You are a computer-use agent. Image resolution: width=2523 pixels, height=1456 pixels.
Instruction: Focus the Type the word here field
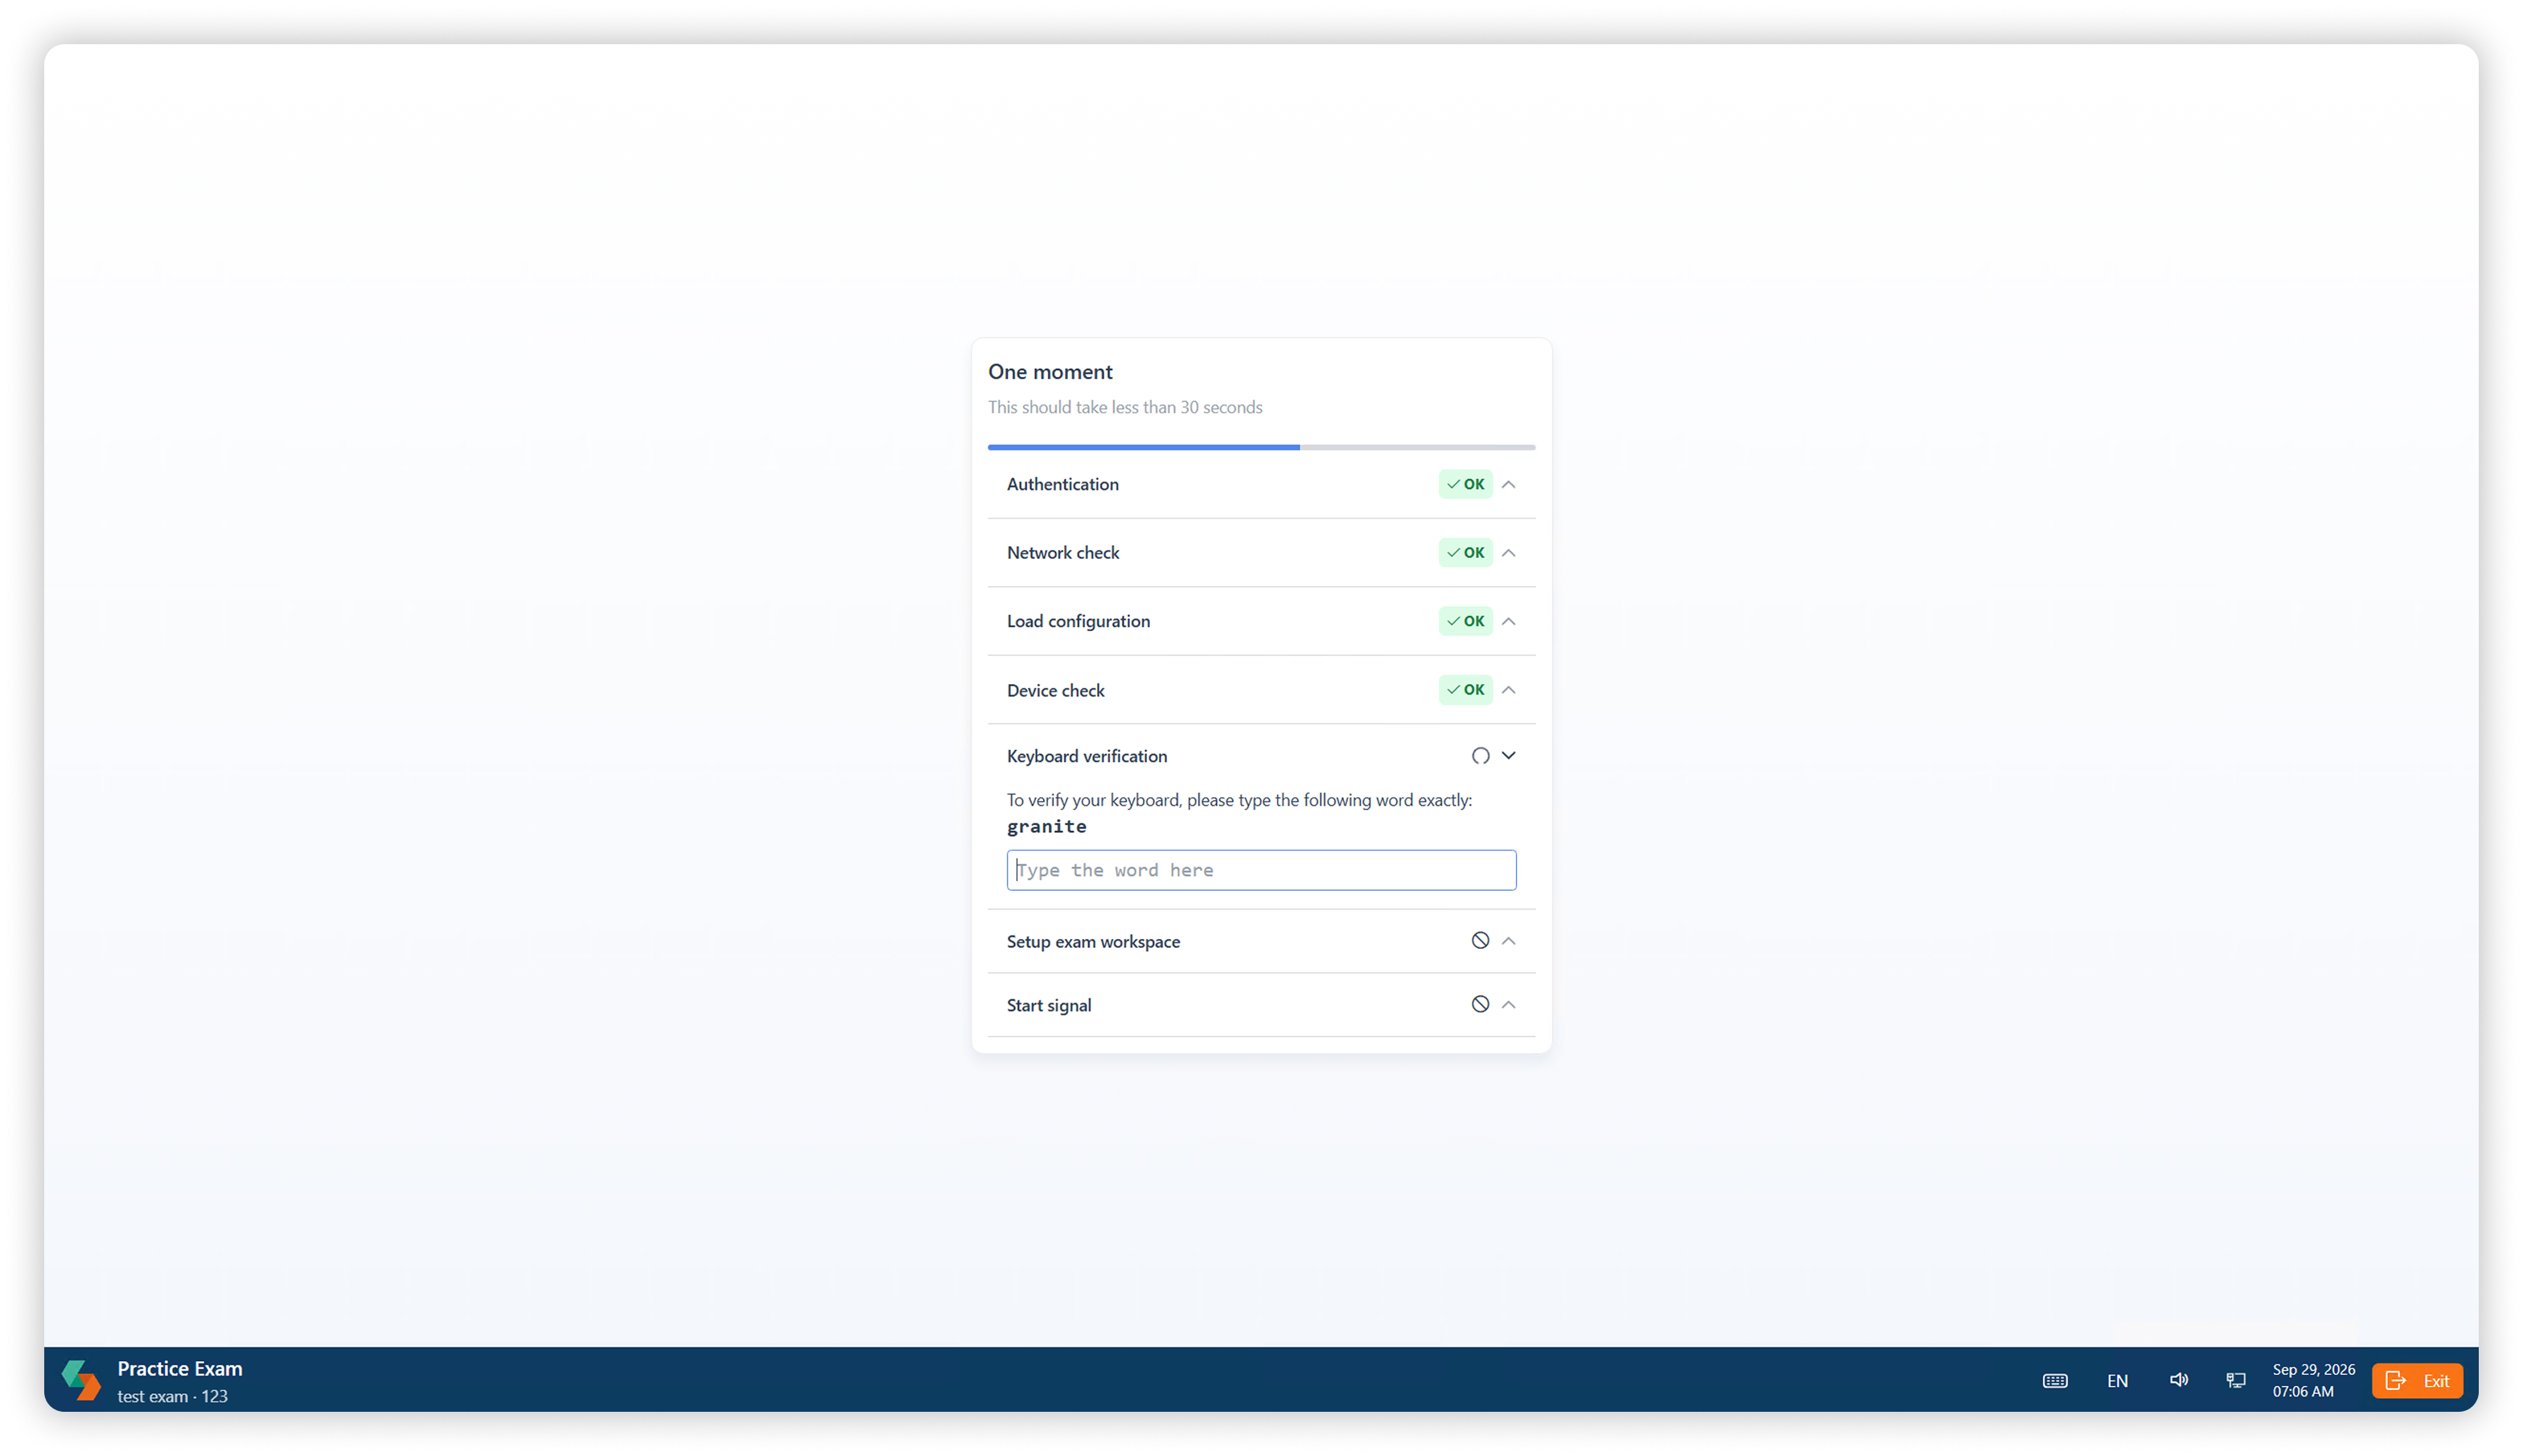tap(1260, 870)
